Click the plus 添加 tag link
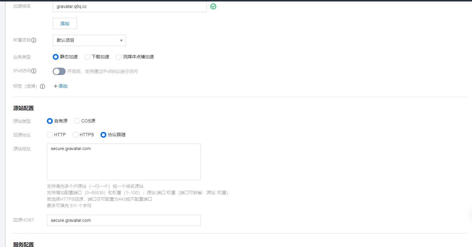This screenshot has width=472, height=247. pos(61,86)
